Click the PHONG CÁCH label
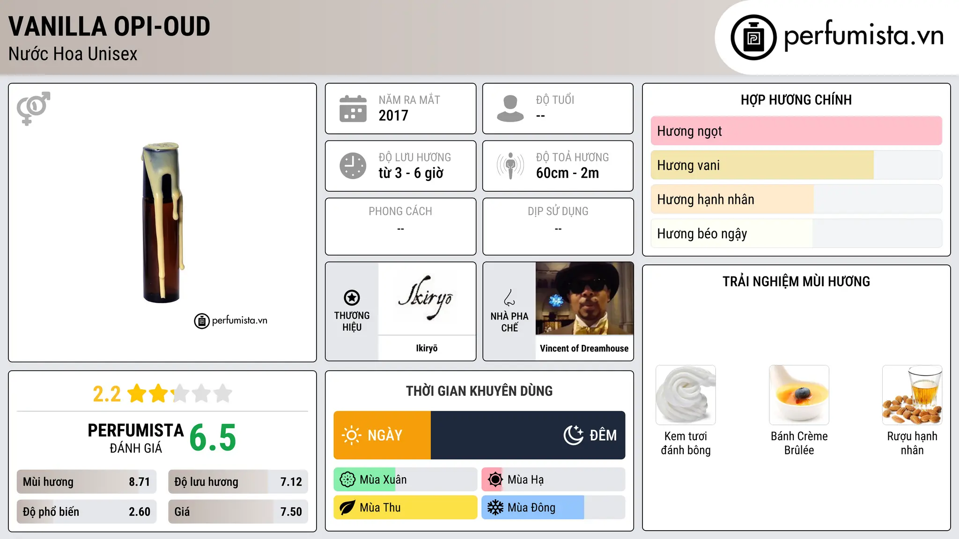 pos(400,211)
